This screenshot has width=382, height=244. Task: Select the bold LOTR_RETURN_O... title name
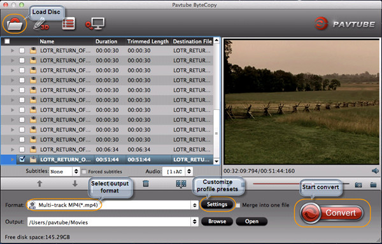tap(66, 159)
